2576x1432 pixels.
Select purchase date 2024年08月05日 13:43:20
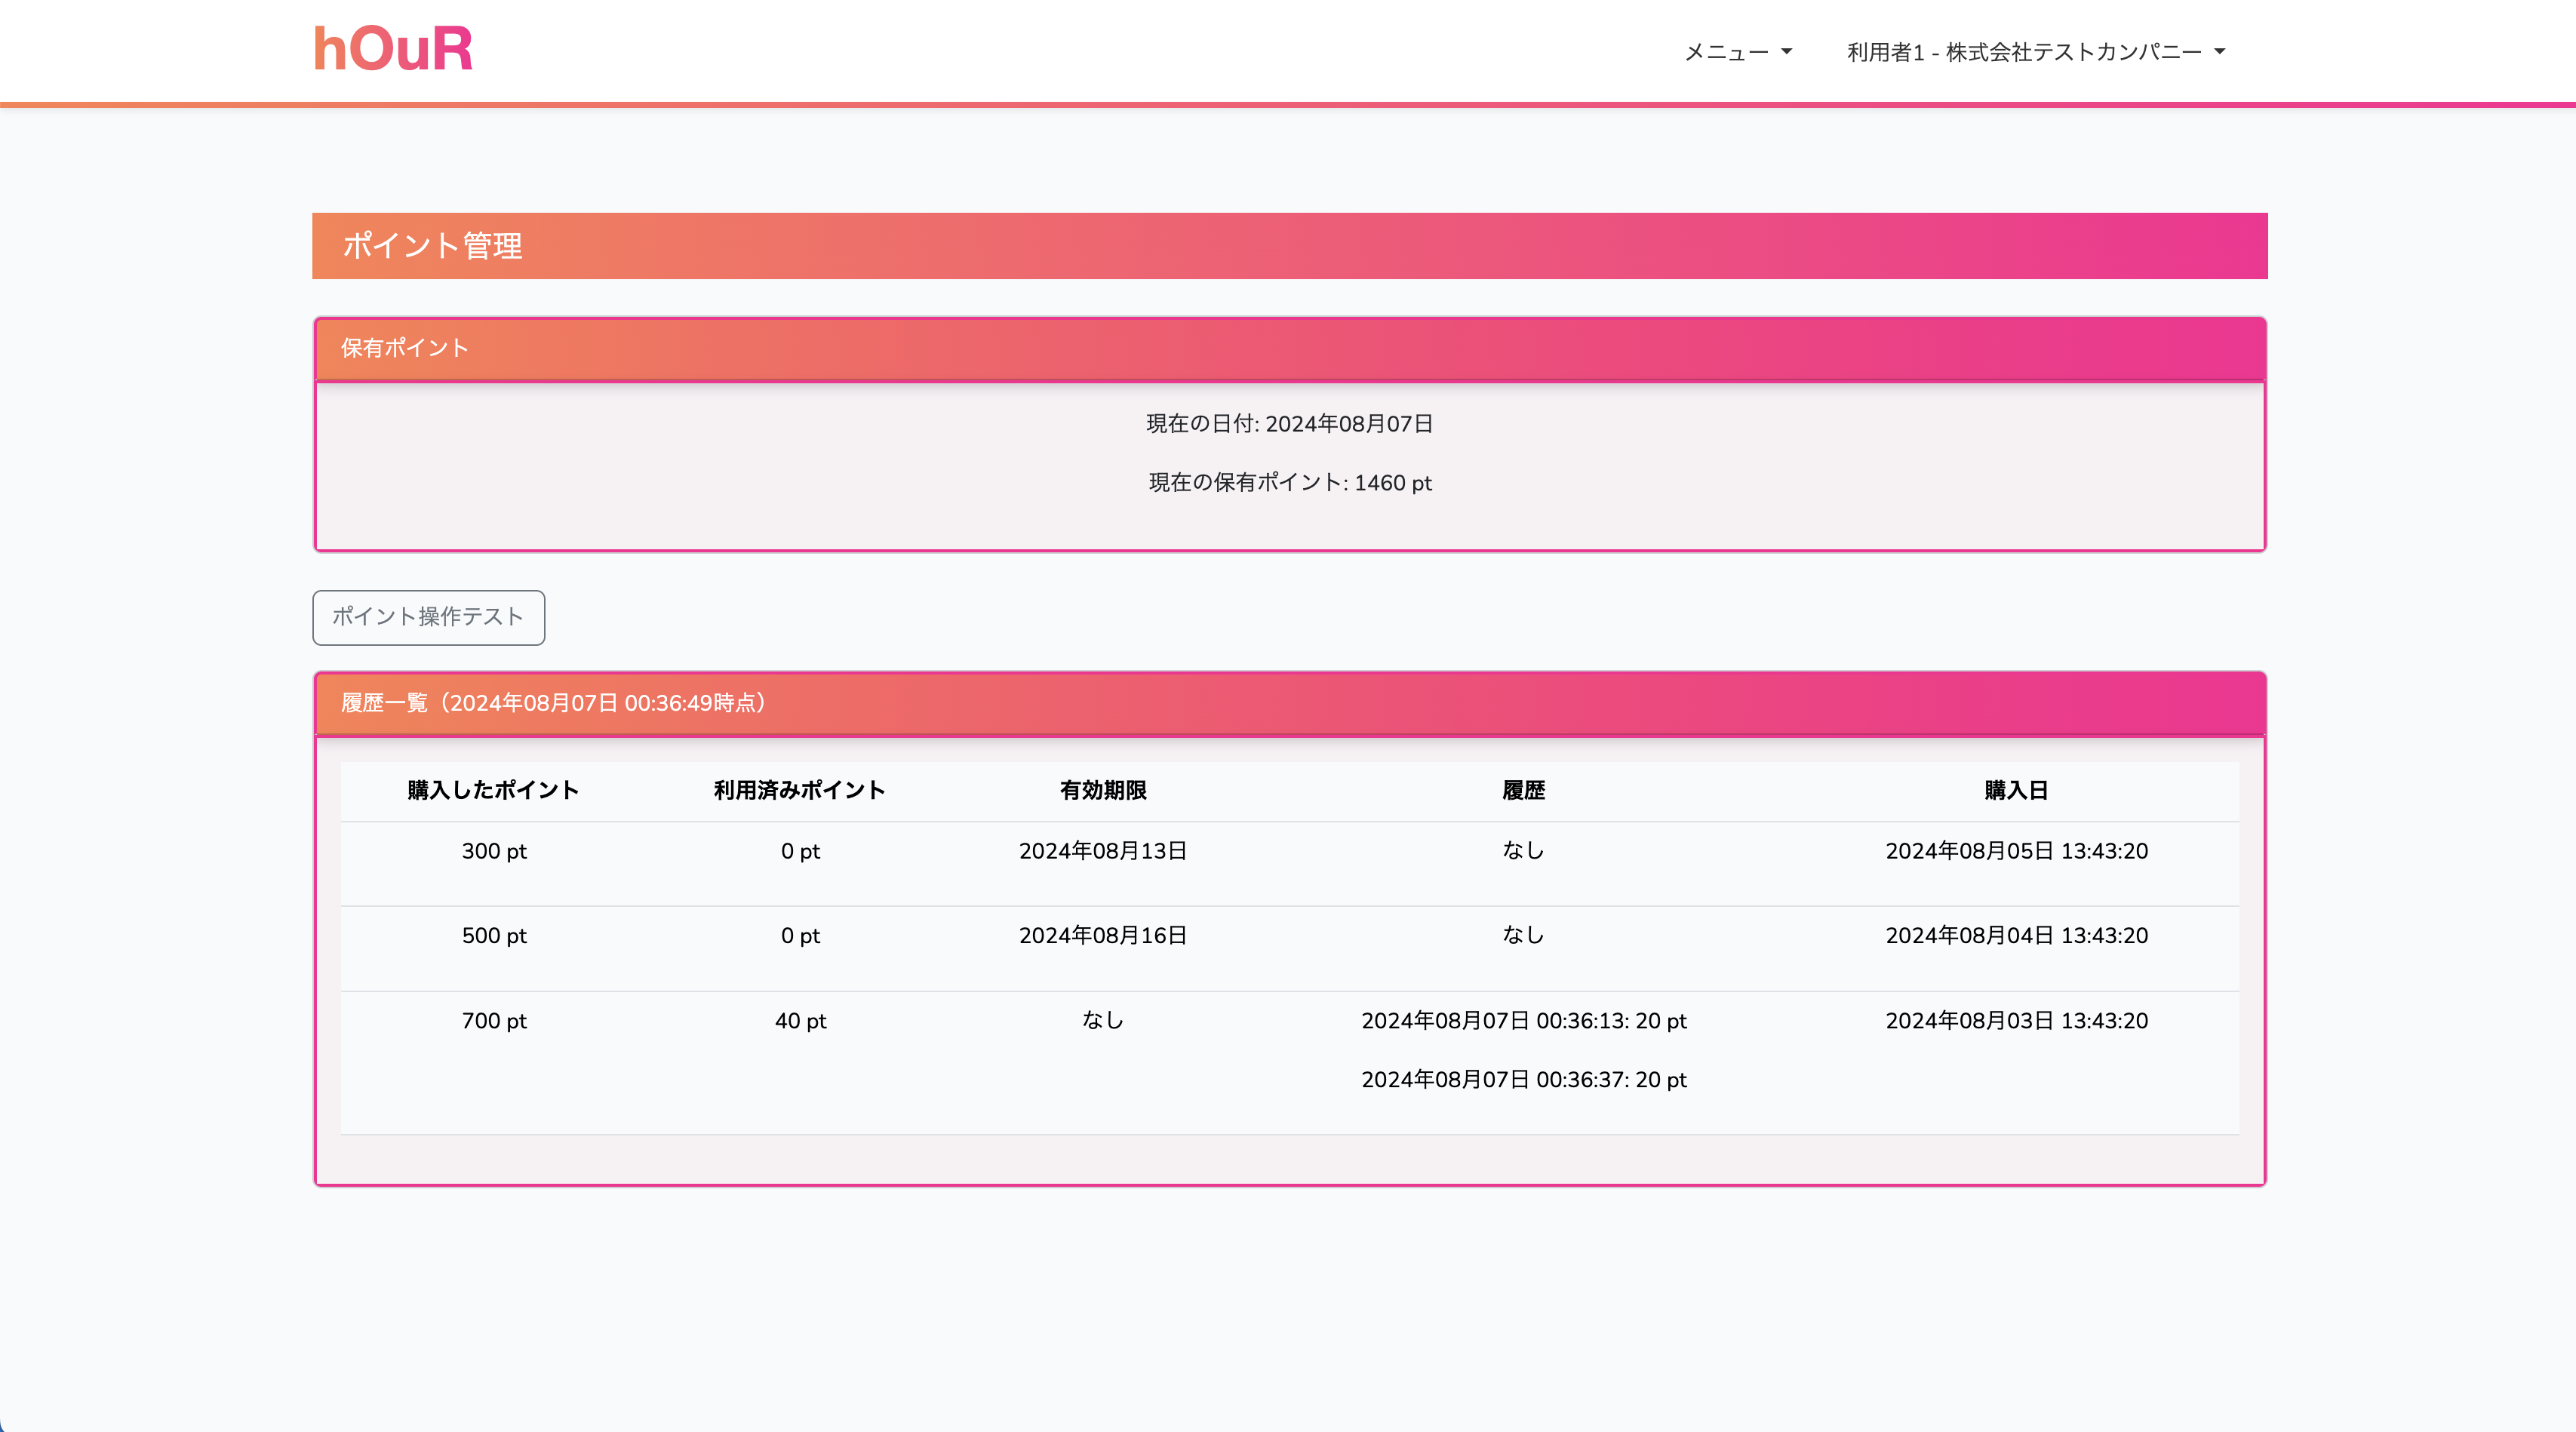tap(2017, 851)
